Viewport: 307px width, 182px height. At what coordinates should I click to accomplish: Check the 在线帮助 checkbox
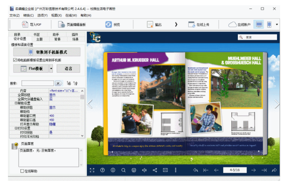(22, 171)
